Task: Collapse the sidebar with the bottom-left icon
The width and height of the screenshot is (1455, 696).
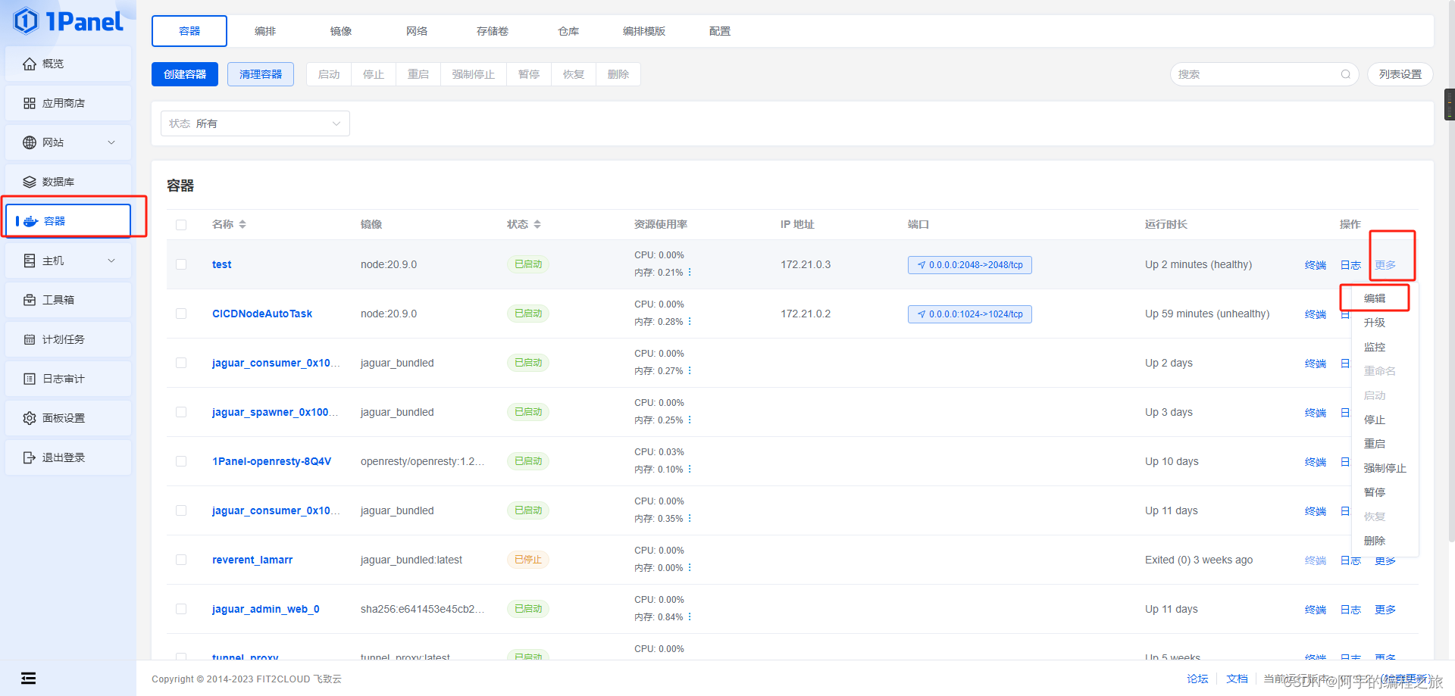Action: [28, 678]
